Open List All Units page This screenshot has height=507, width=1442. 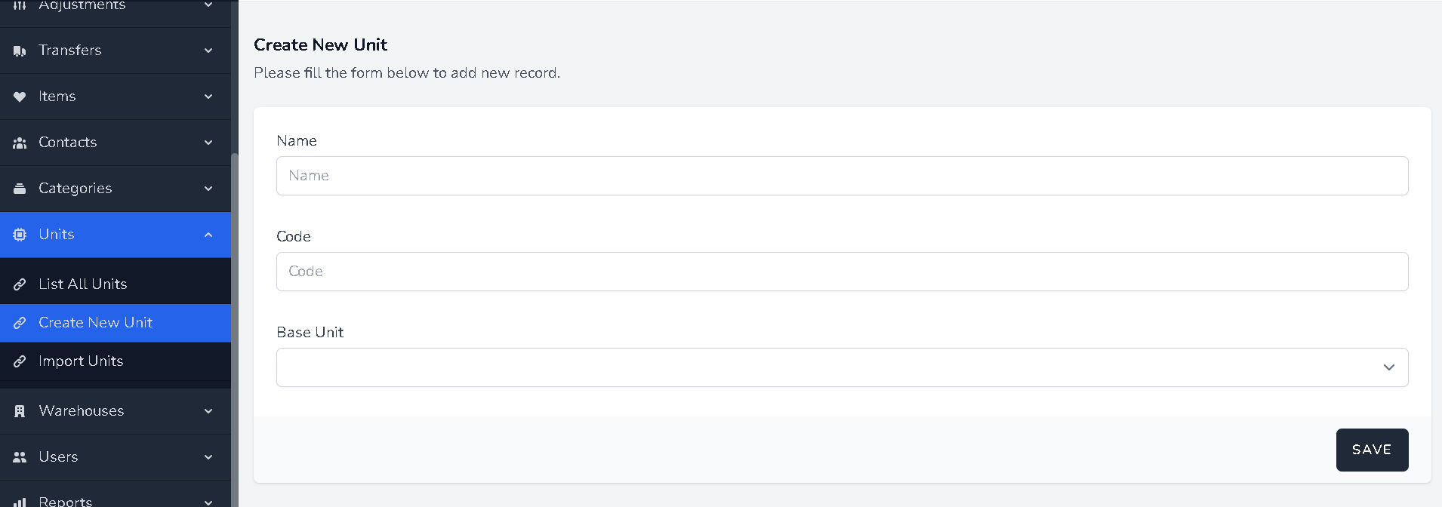(x=83, y=284)
